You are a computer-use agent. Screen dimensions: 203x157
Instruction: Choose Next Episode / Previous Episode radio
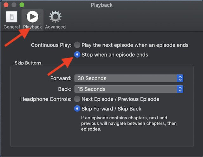click(77, 99)
